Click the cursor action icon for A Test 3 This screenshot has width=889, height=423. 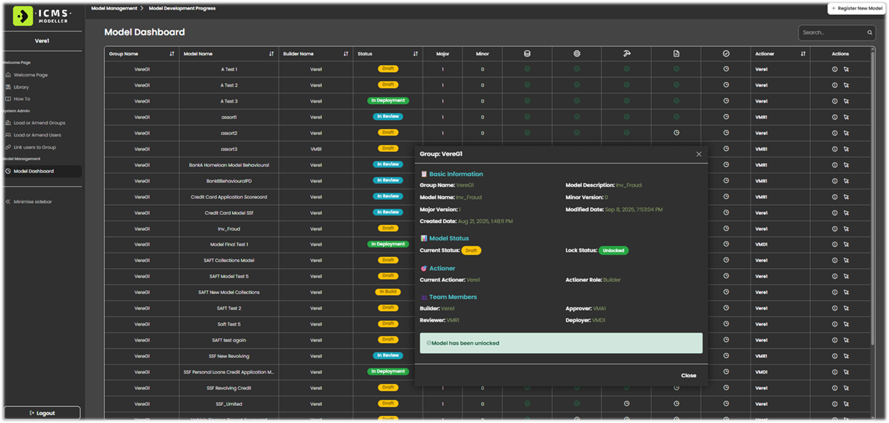click(x=846, y=101)
